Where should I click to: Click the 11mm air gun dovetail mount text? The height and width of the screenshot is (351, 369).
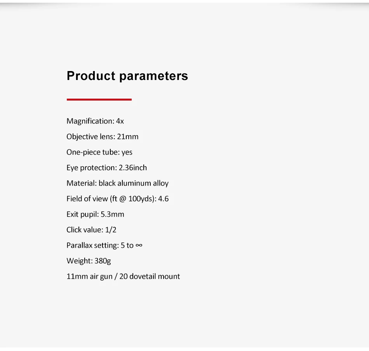[123, 276]
